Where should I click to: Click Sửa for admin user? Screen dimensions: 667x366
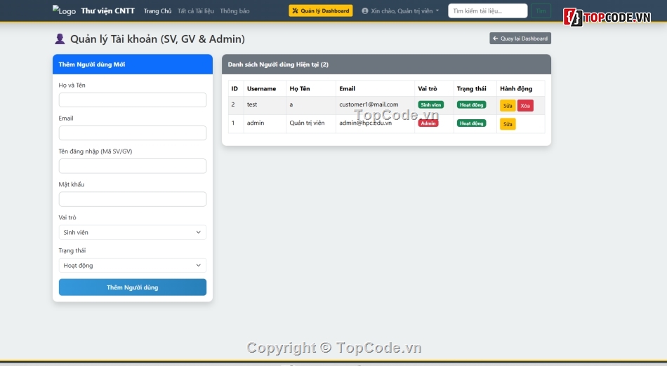tap(508, 124)
